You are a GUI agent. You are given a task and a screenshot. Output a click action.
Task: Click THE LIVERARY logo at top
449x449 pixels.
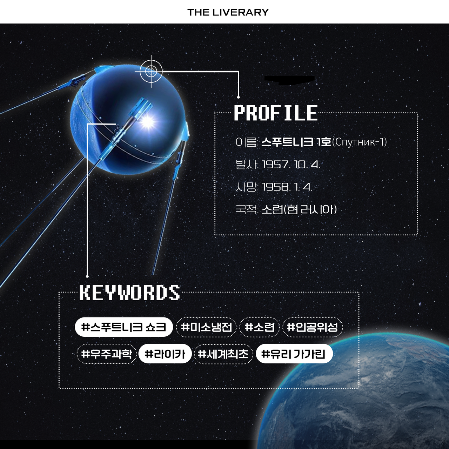228,12
